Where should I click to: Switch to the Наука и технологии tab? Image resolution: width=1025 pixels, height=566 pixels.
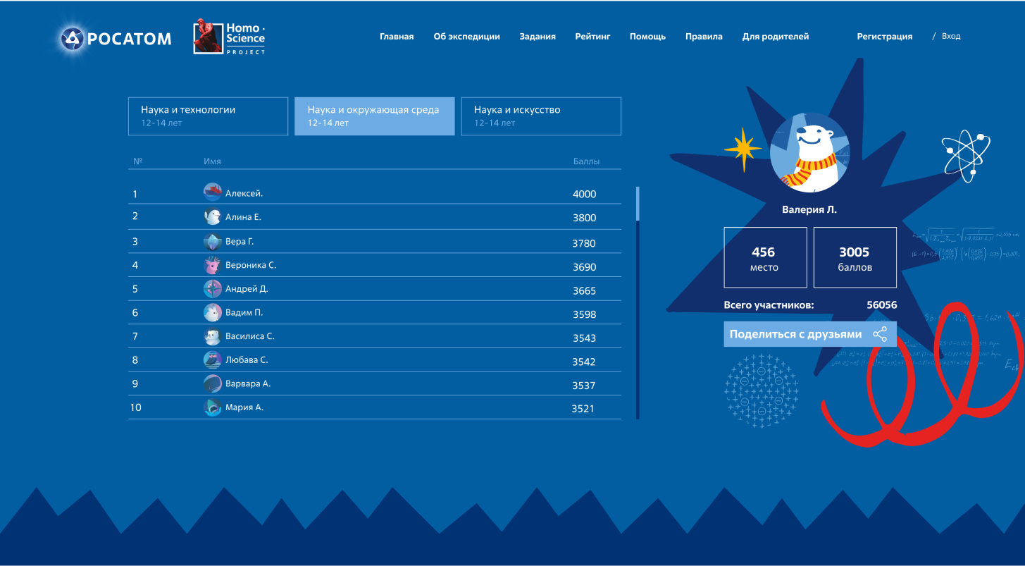point(208,116)
